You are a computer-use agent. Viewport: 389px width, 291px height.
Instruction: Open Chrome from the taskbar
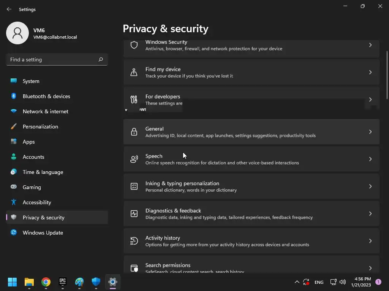[46, 282]
